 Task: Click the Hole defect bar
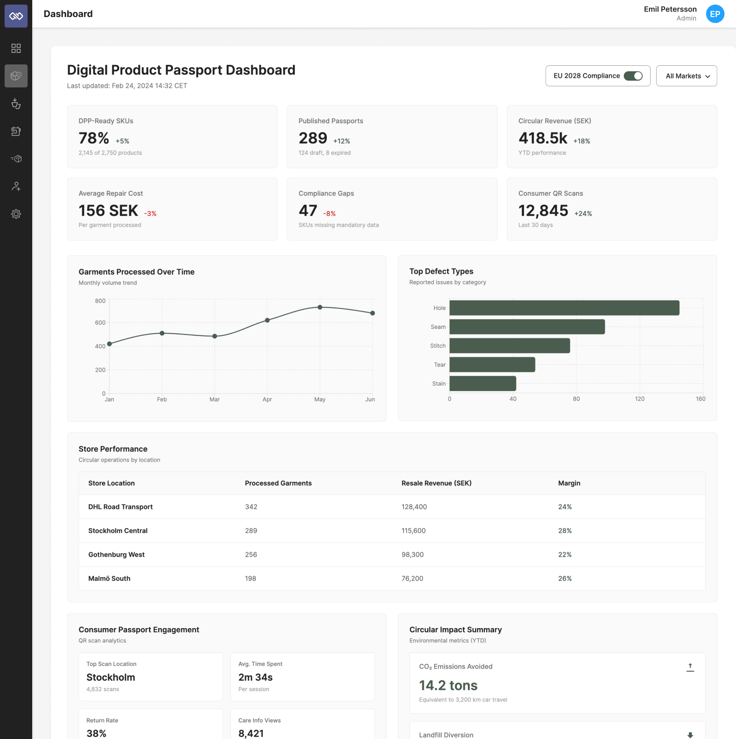pos(564,308)
